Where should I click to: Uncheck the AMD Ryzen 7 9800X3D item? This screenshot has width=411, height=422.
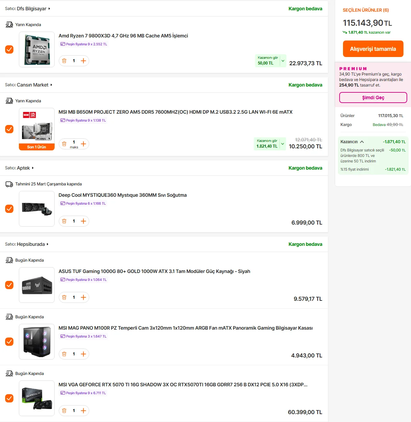tap(9, 49)
